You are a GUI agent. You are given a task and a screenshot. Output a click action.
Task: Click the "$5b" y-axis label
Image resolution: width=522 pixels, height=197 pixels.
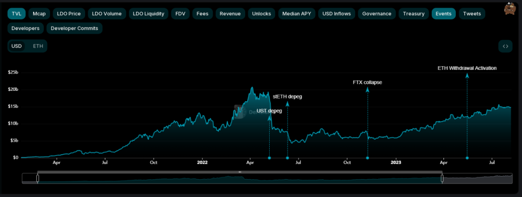coord(14,140)
